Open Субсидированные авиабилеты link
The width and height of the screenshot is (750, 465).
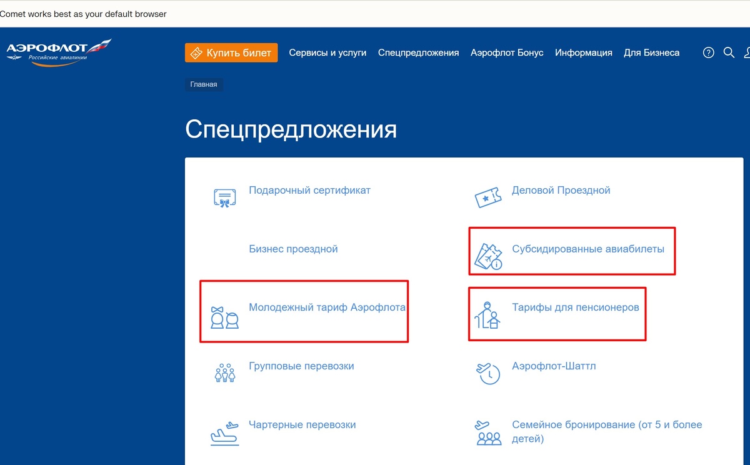[588, 249]
